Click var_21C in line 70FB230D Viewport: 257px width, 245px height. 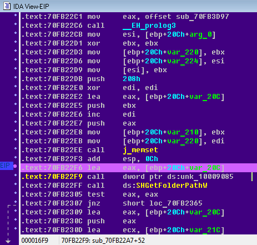click(205, 230)
